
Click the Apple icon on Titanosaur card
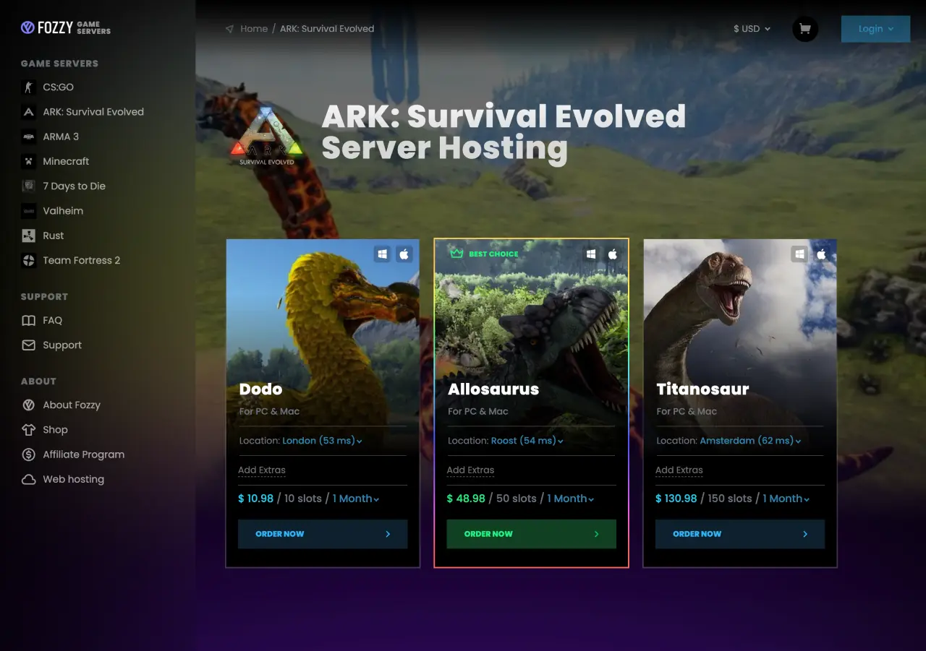(821, 254)
